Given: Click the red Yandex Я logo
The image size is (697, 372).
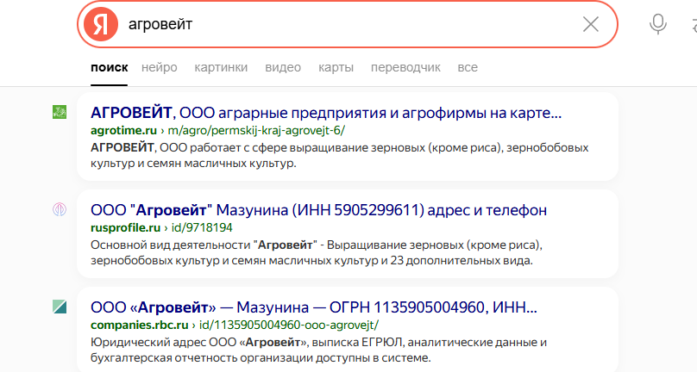Looking at the screenshot, I should pyautogui.click(x=101, y=24).
